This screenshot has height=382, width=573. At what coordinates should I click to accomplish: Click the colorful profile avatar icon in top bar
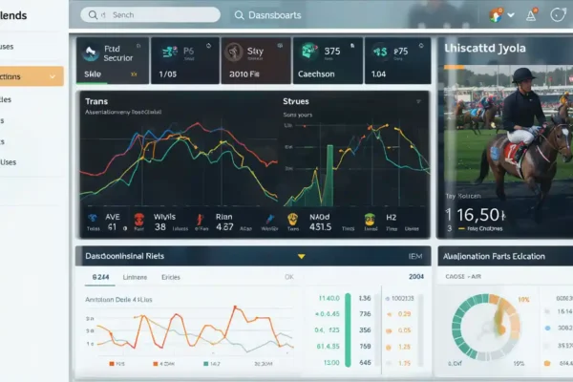(496, 15)
